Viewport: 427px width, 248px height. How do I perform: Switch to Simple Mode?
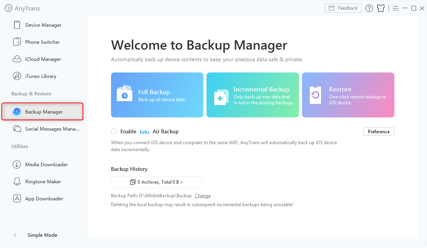42,235
